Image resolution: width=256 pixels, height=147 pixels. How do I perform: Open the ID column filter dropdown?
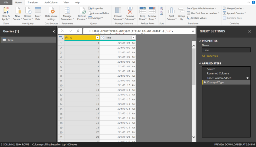[97, 38]
